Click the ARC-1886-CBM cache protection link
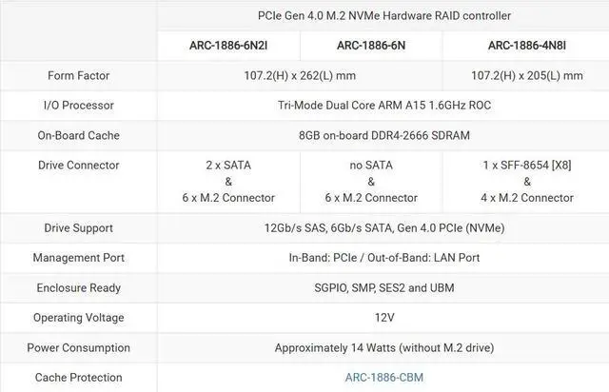The width and height of the screenshot is (609, 392). click(x=383, y=378)
